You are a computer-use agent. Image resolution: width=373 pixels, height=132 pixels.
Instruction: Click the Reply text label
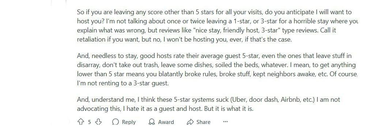click(129, 122)
